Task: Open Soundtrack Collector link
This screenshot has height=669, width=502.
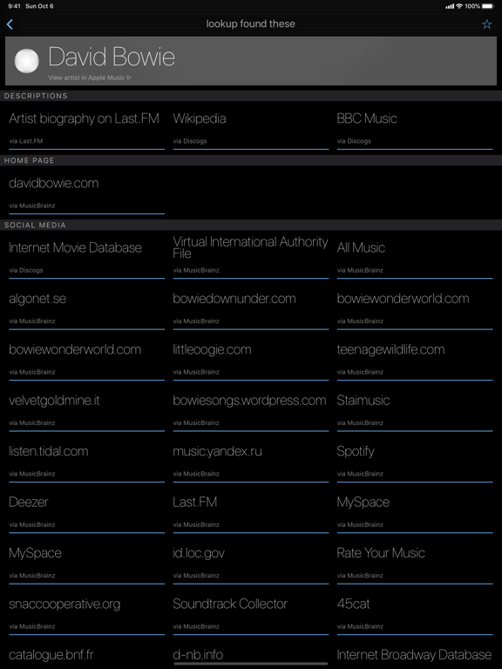Action: (x=251, y=614)
